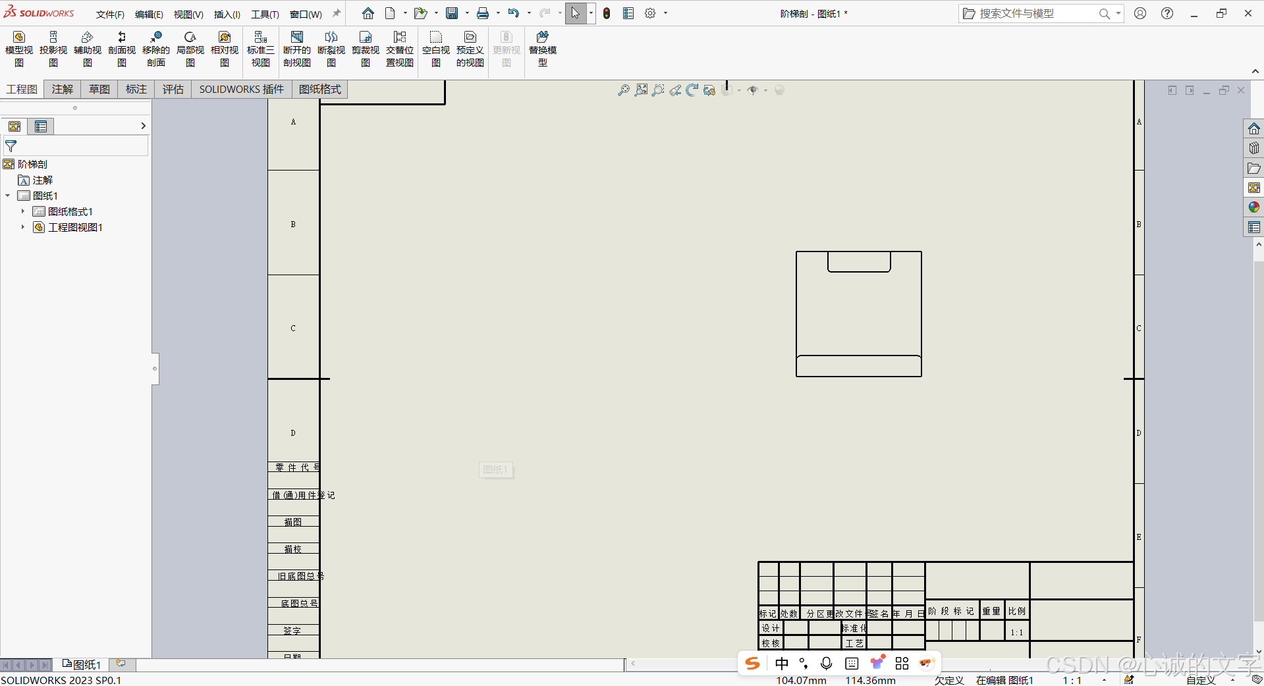Open the 插入(I) menu

(x=227, y=14)
